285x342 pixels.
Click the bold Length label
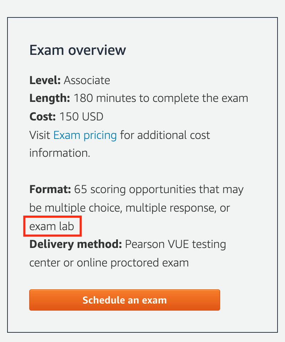50,98
